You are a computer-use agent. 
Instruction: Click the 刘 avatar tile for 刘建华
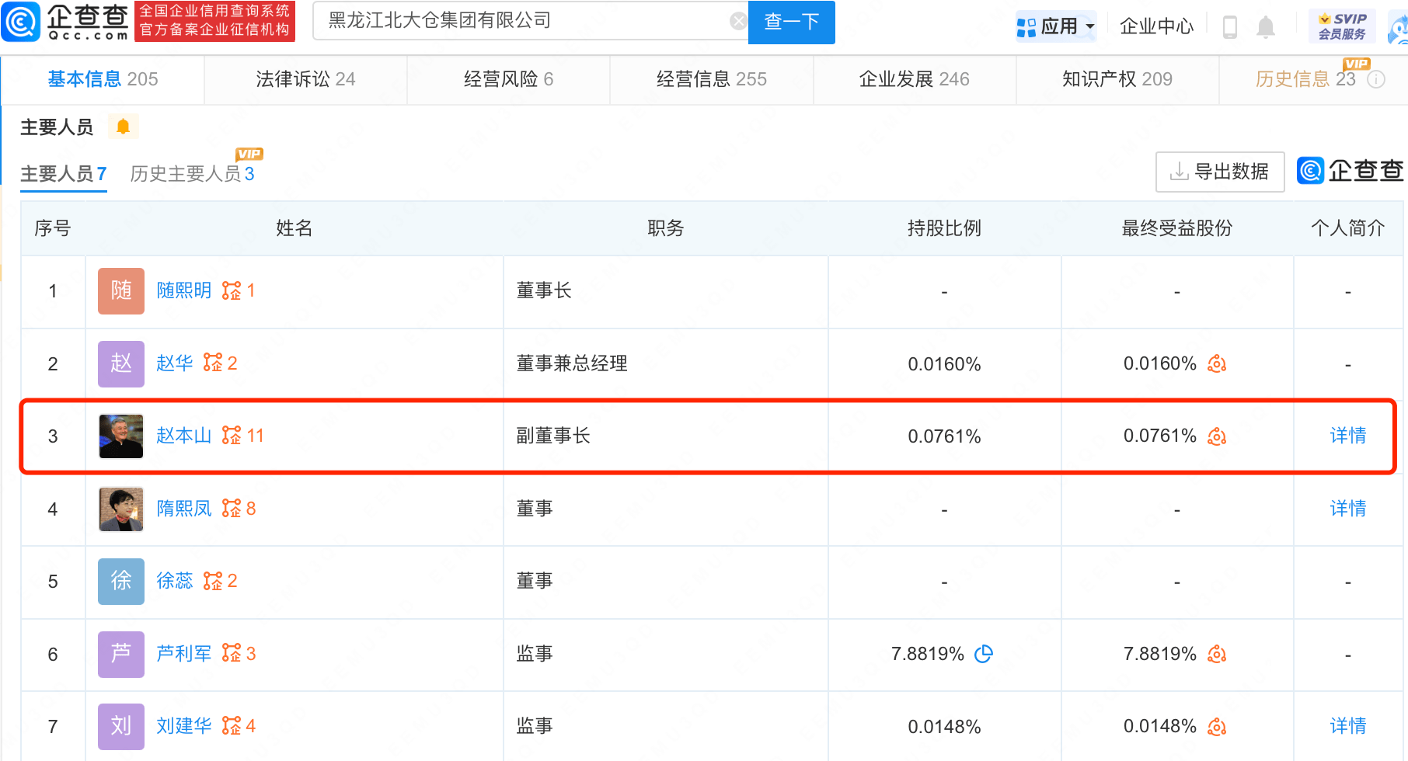[x=121, y=727]
